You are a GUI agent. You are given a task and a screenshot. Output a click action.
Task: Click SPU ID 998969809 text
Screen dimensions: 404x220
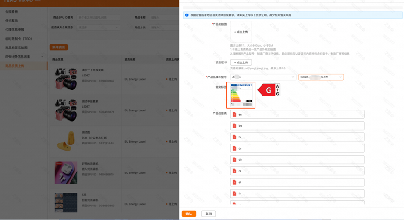click(x=98, y=206)
